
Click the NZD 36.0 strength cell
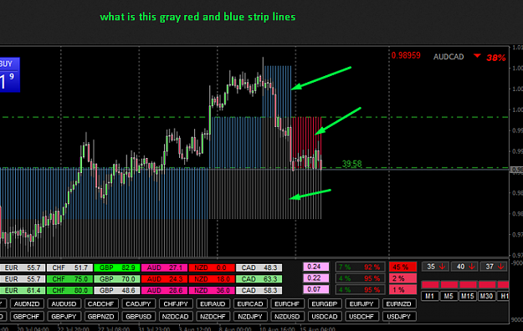212,290
